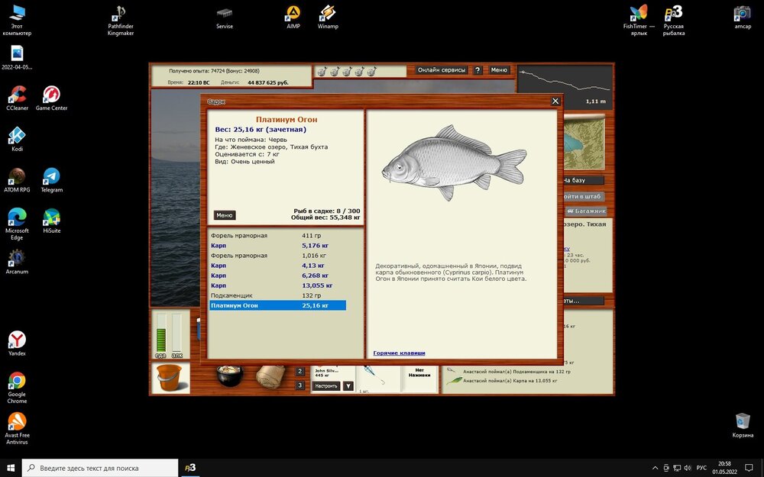Open the top-right Меню button
764x477 pixels.
[x=499, y=70]
